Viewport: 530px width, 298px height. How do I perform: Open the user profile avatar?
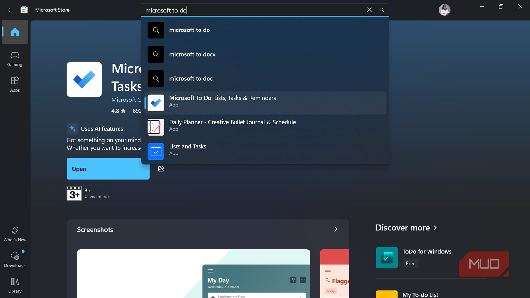445,10
